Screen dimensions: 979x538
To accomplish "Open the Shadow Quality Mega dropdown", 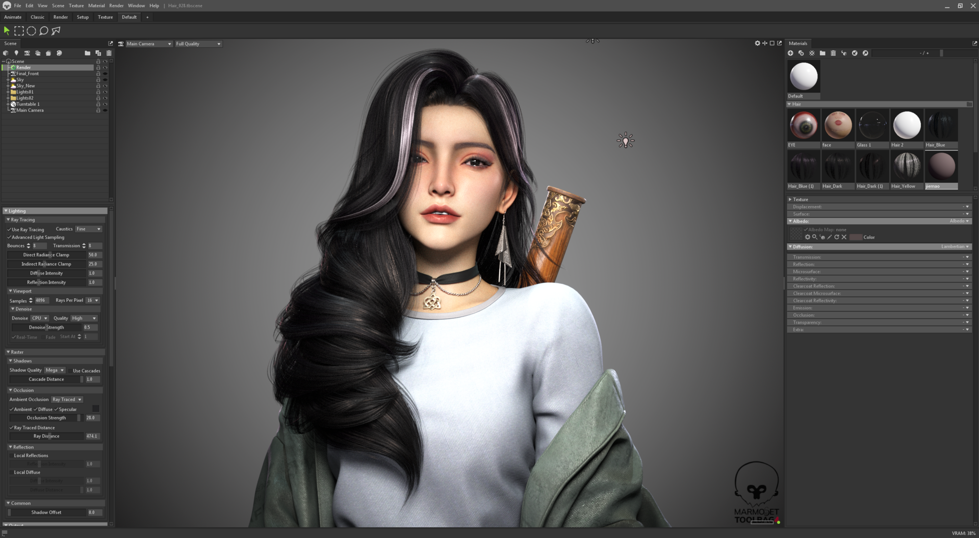I will coord(55,370).
